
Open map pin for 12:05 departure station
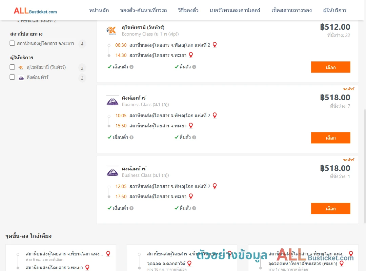coord(215,186)
